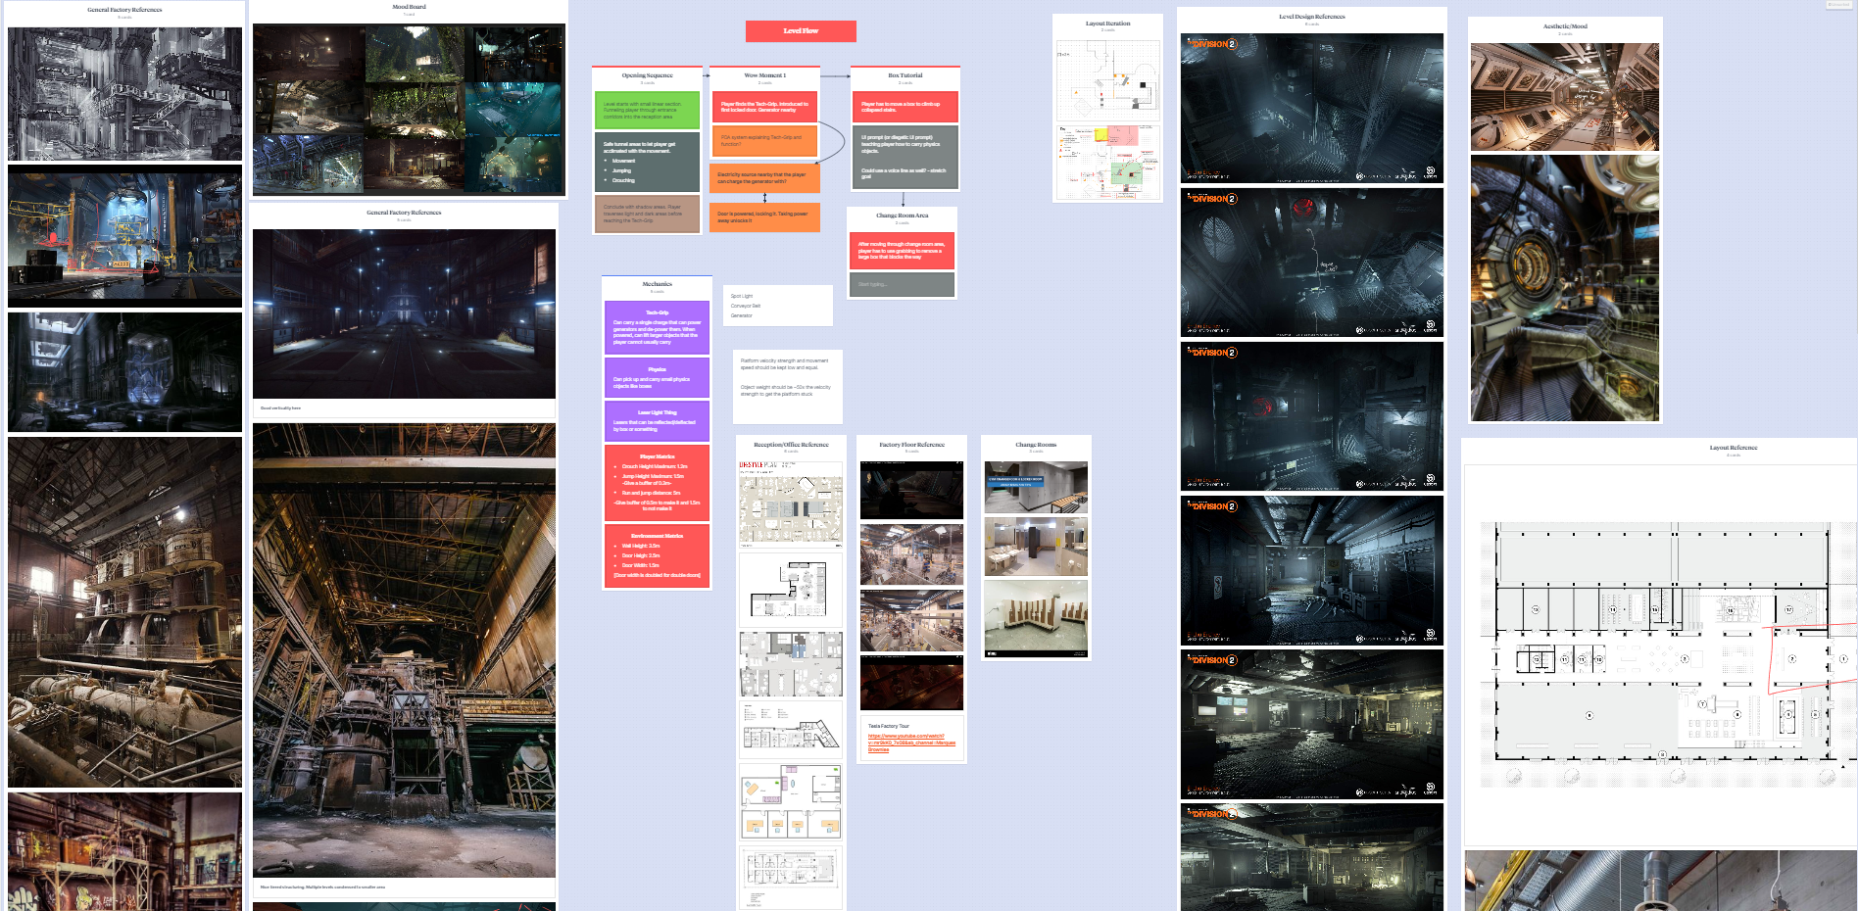Select orange 'Electricity source nearby' card

click(x=764, y=178)
